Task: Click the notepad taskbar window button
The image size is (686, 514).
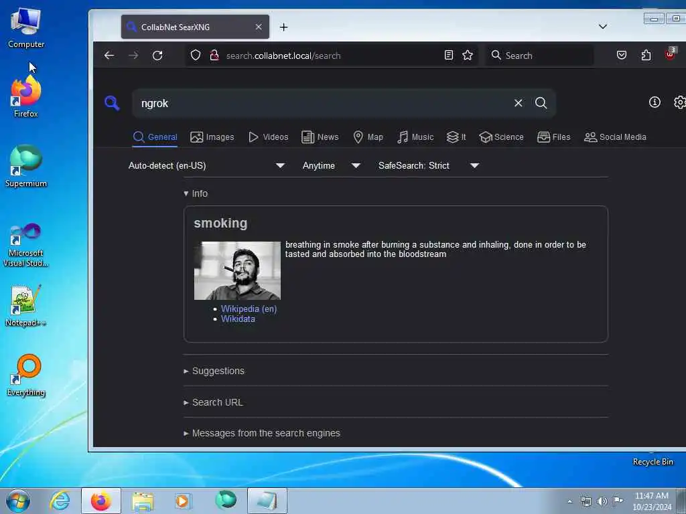Action: click(267, 501)
